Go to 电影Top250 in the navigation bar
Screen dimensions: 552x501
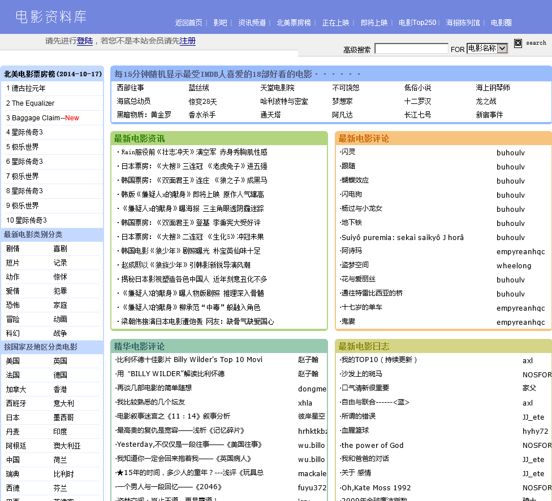click(x=417, y=23)
